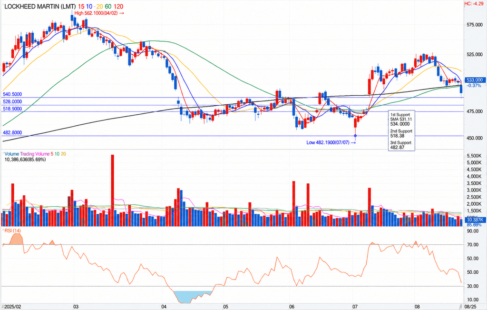The image size is (487, 310).
Task: Click the 5MA 531.11 value in info box
Action: (x=401, y=119)
